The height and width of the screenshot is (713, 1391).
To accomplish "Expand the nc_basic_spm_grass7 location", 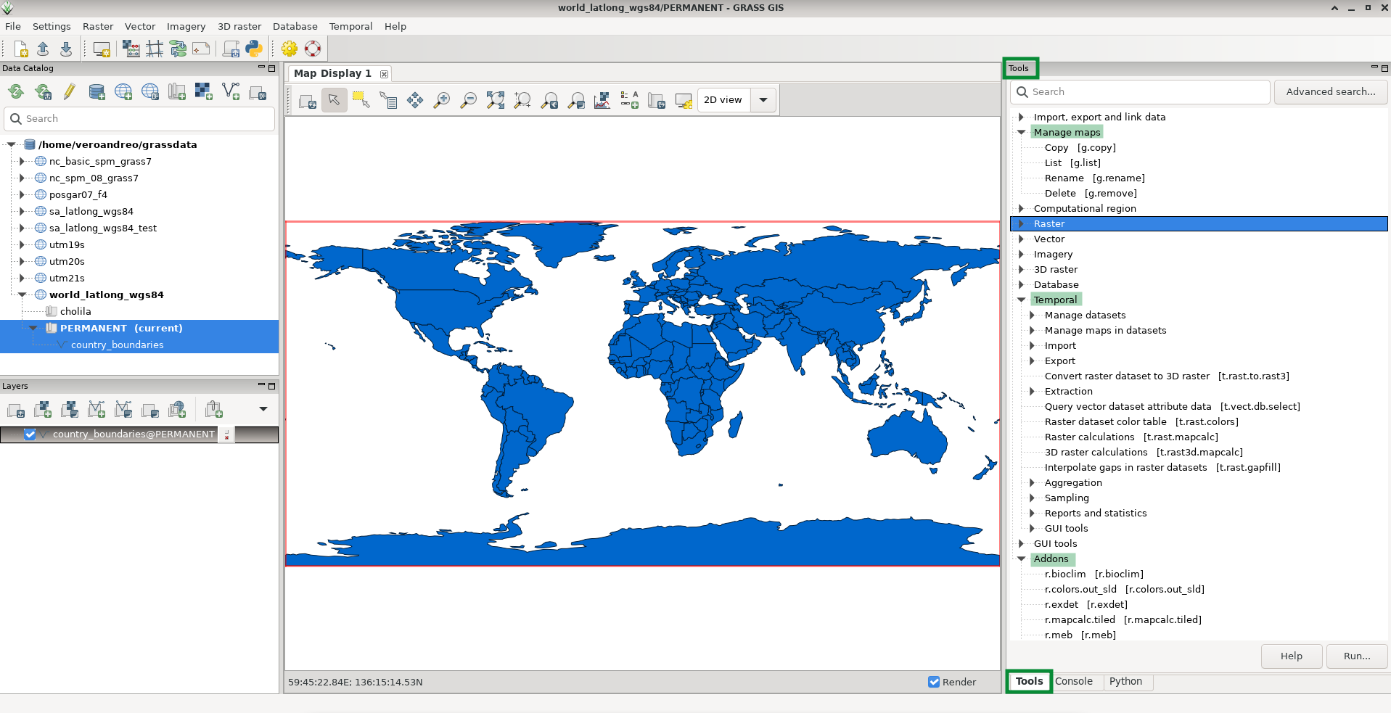I will pos(22,161).
